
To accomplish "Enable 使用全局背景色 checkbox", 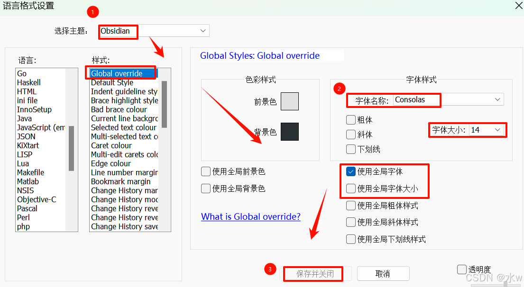I will point(205,188).
